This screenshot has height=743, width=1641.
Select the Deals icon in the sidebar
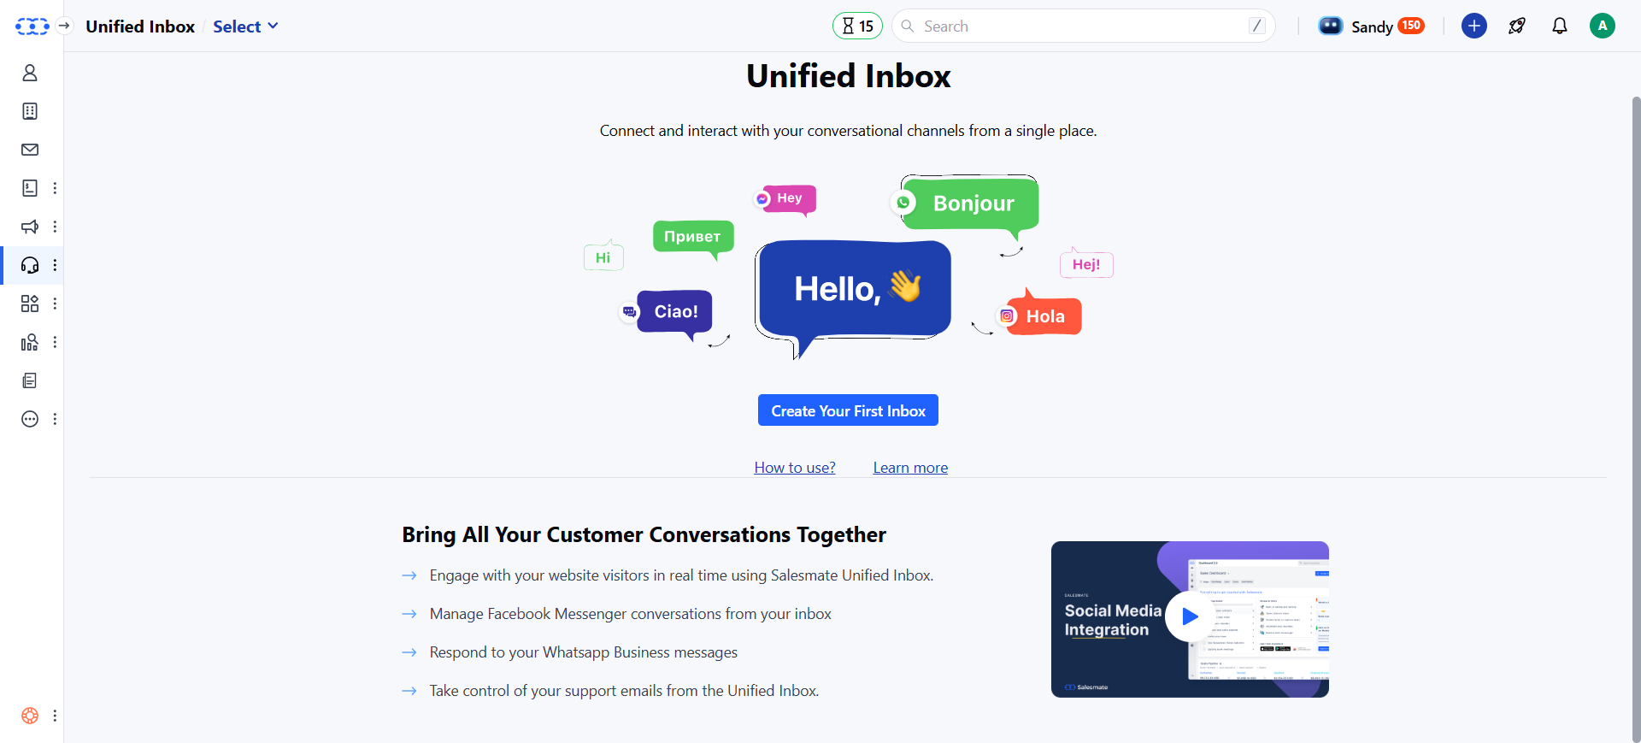[x=30, y=188]
